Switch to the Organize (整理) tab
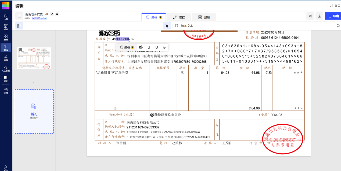The image size is (341, 171). [x=204, y=17]
